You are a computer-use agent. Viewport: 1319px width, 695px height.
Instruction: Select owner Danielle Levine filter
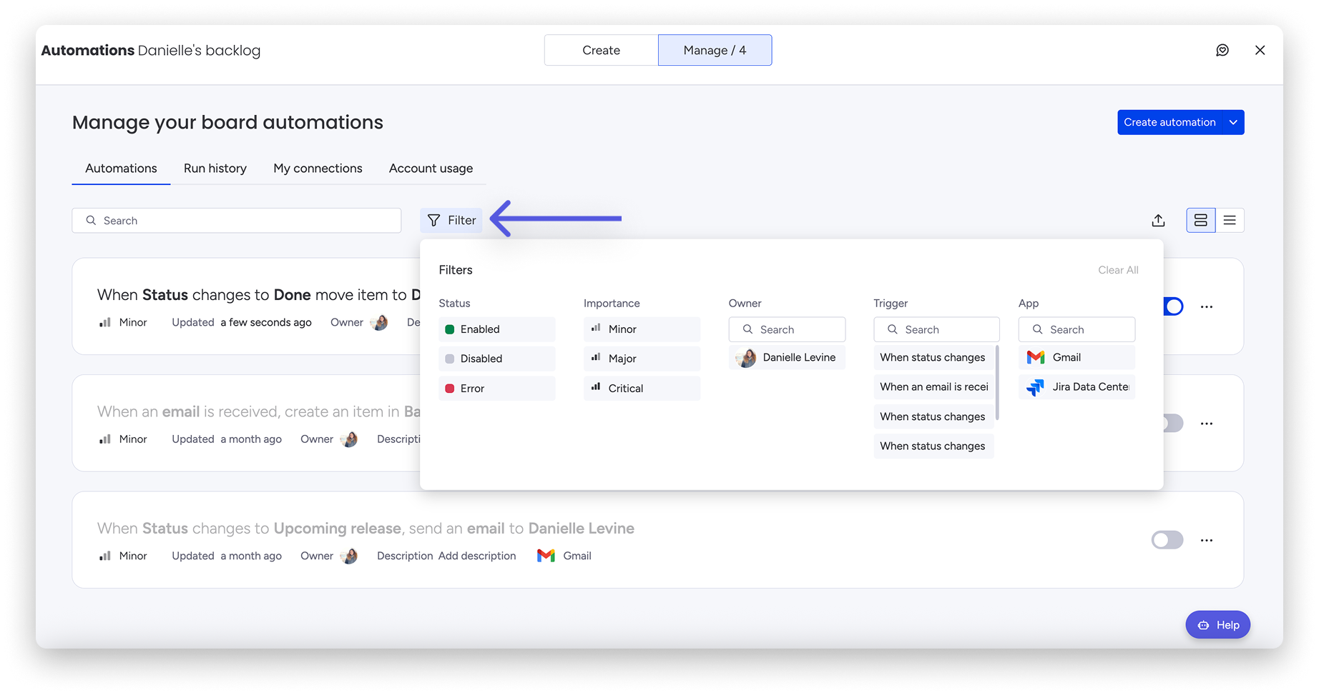tap(787, 357)
